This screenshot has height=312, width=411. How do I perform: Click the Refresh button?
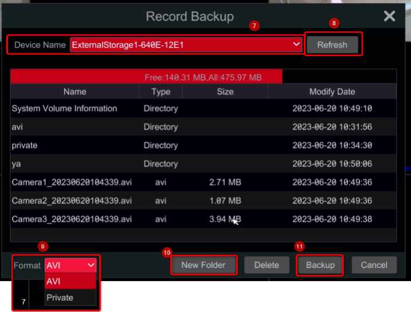332,45
